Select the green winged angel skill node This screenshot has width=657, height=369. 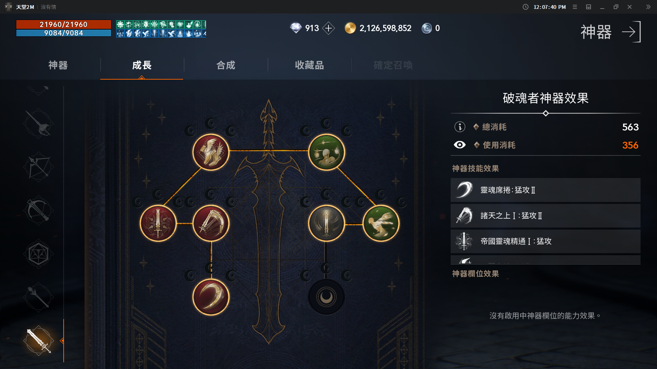(x=381, y=223)
